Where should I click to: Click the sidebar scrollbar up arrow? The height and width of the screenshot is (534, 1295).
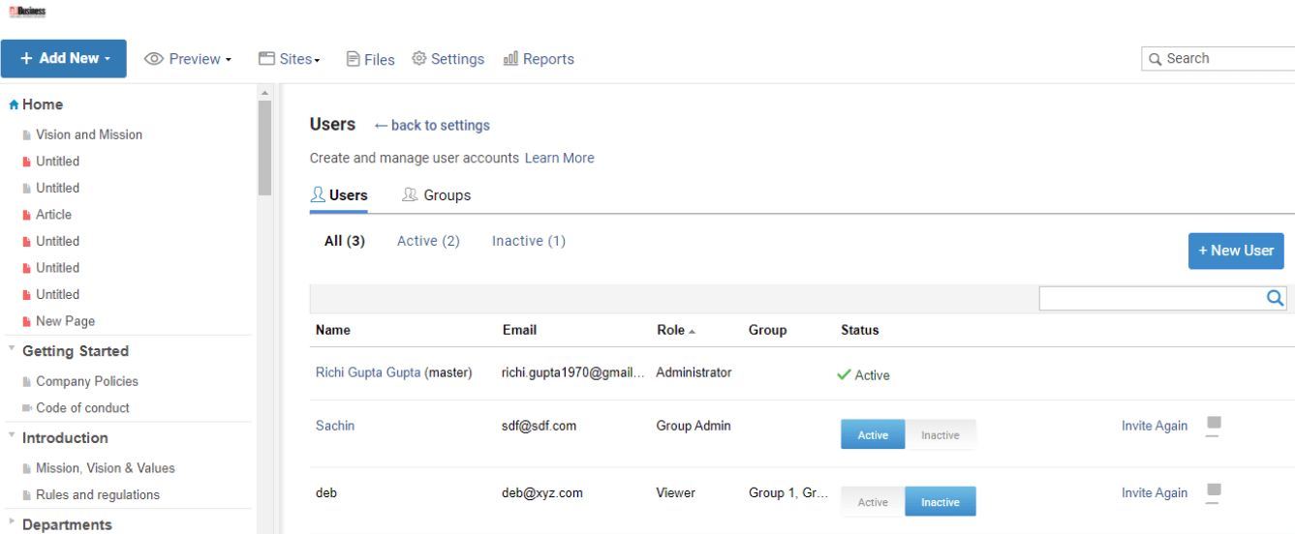[x=264, y=93]
